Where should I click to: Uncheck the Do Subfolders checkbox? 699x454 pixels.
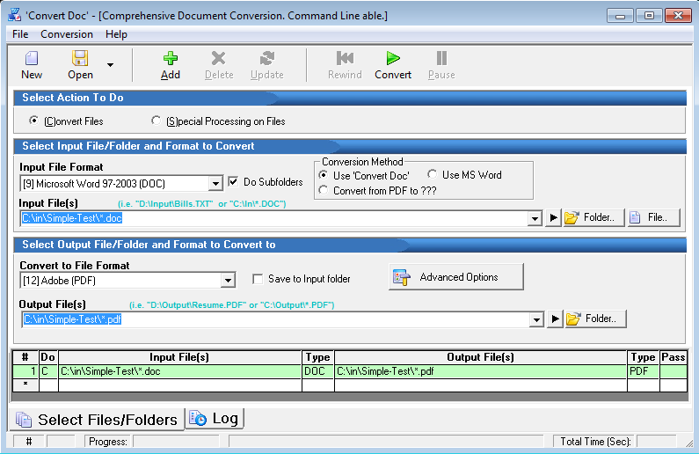pos(234,182)
